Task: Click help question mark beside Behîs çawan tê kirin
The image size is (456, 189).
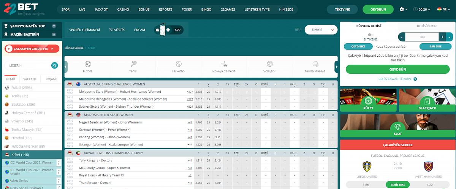Action: pos(415,79)
